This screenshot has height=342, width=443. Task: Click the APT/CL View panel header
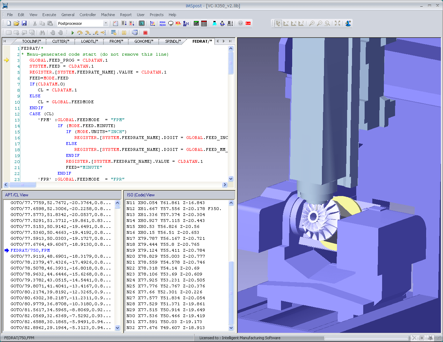tap(62, 195)
